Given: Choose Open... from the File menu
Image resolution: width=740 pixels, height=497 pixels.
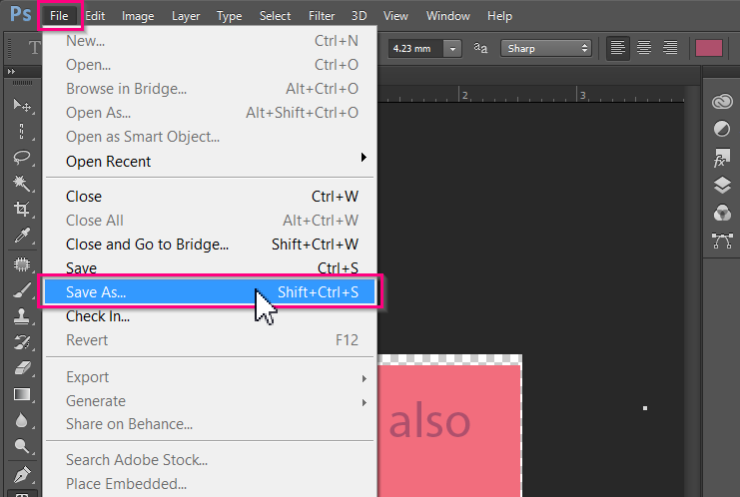Looking at the screenshot, I should 210,65.
